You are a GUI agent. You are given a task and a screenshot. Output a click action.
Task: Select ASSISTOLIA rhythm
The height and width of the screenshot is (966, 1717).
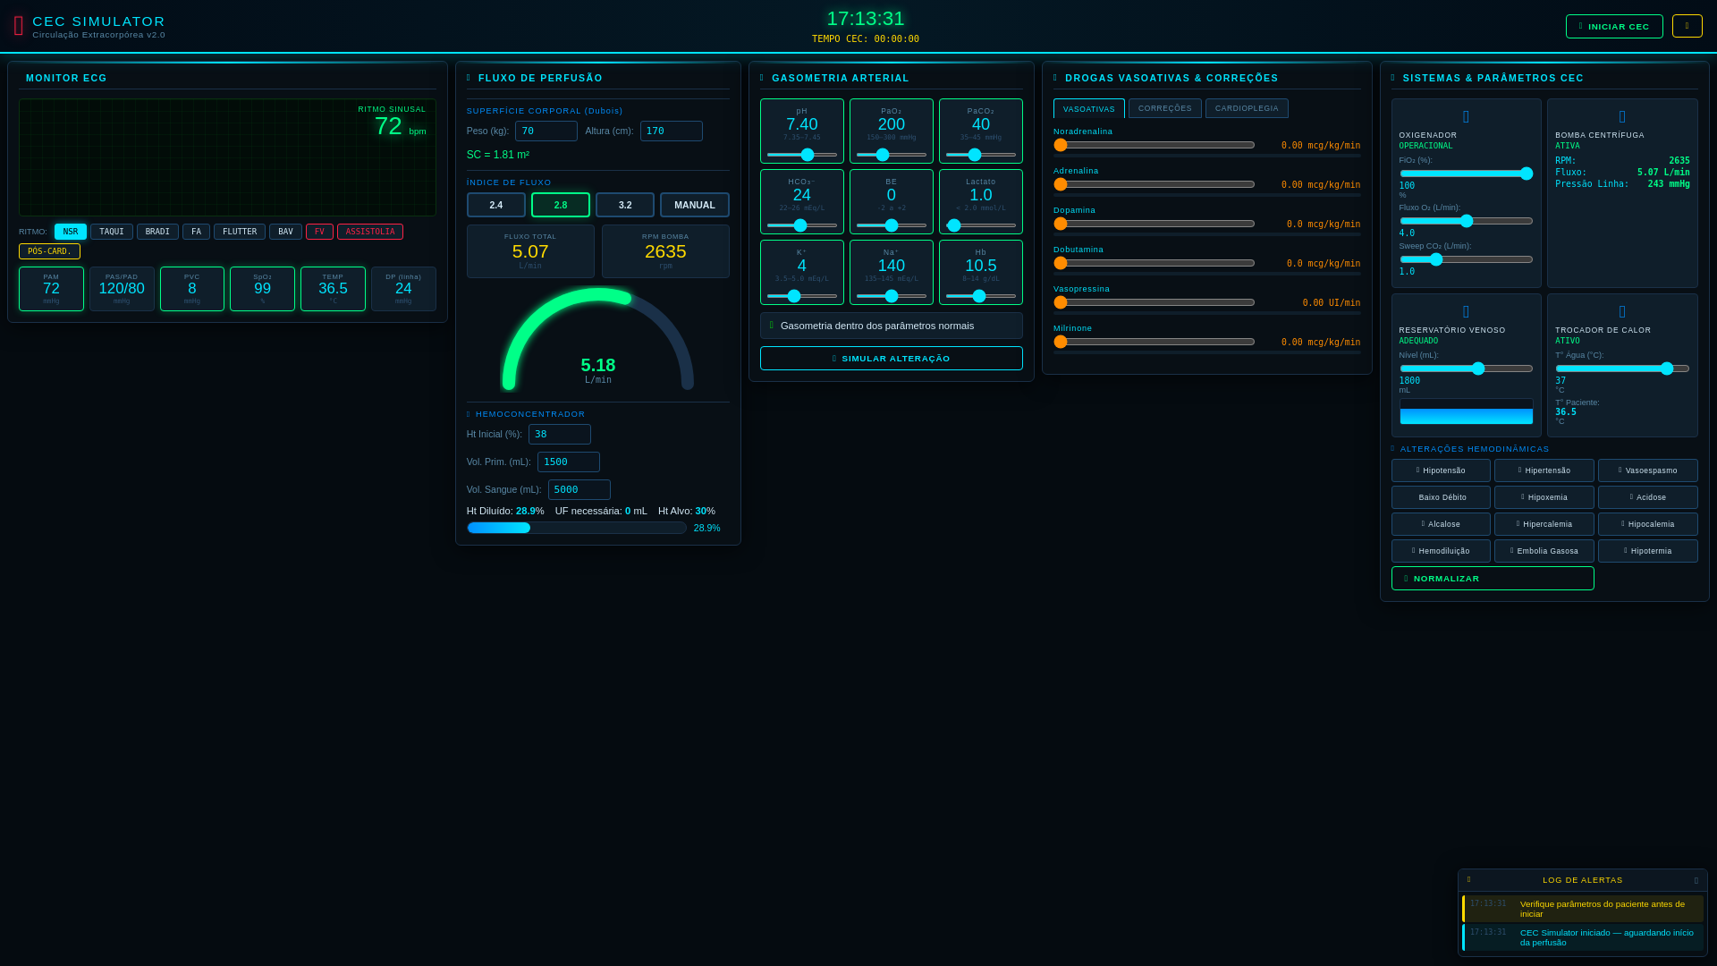370,232
